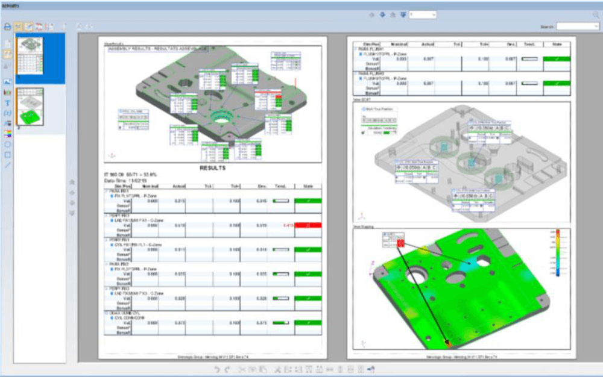Image resolution: width=603 pixels, height=377 pixels.
Task: Expand the Search combo box
Action: click(577, 26)
